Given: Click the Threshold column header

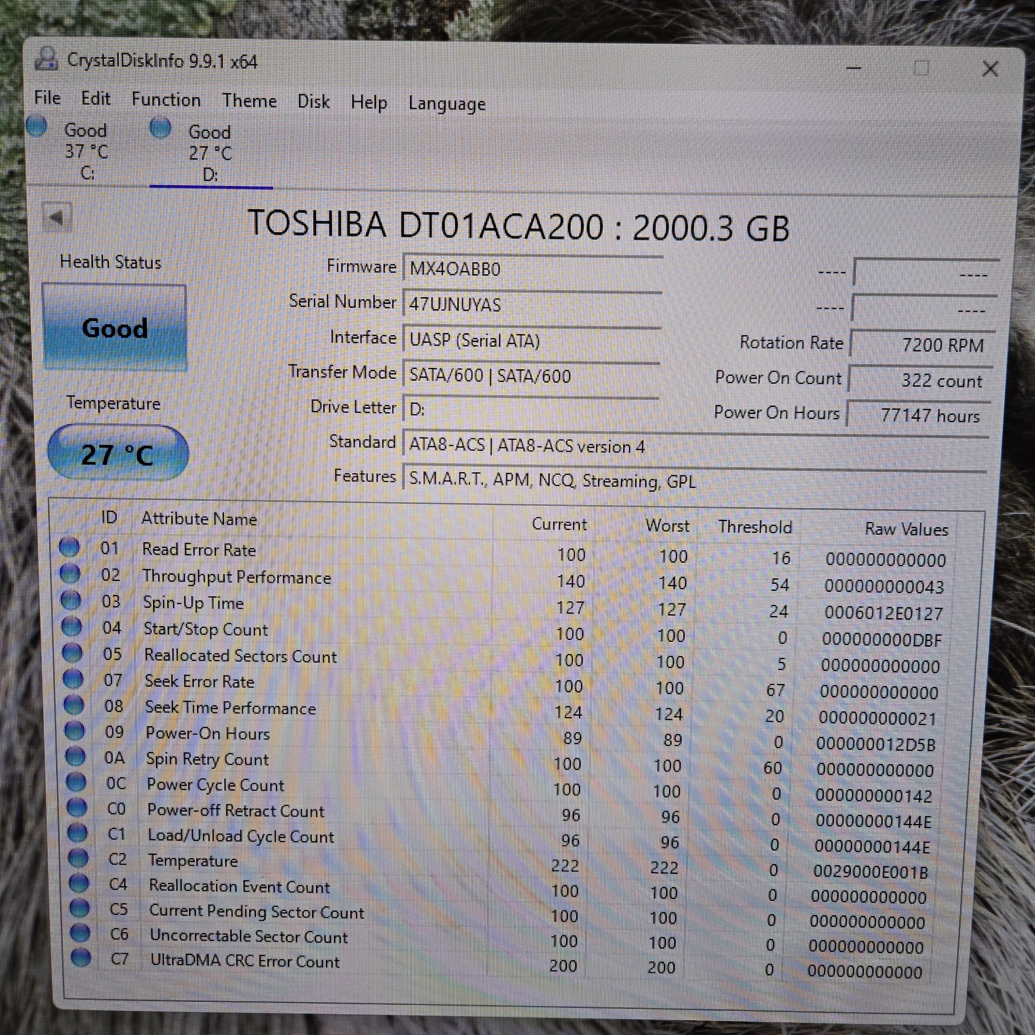Looking at the screenshot, I should 755,527.
